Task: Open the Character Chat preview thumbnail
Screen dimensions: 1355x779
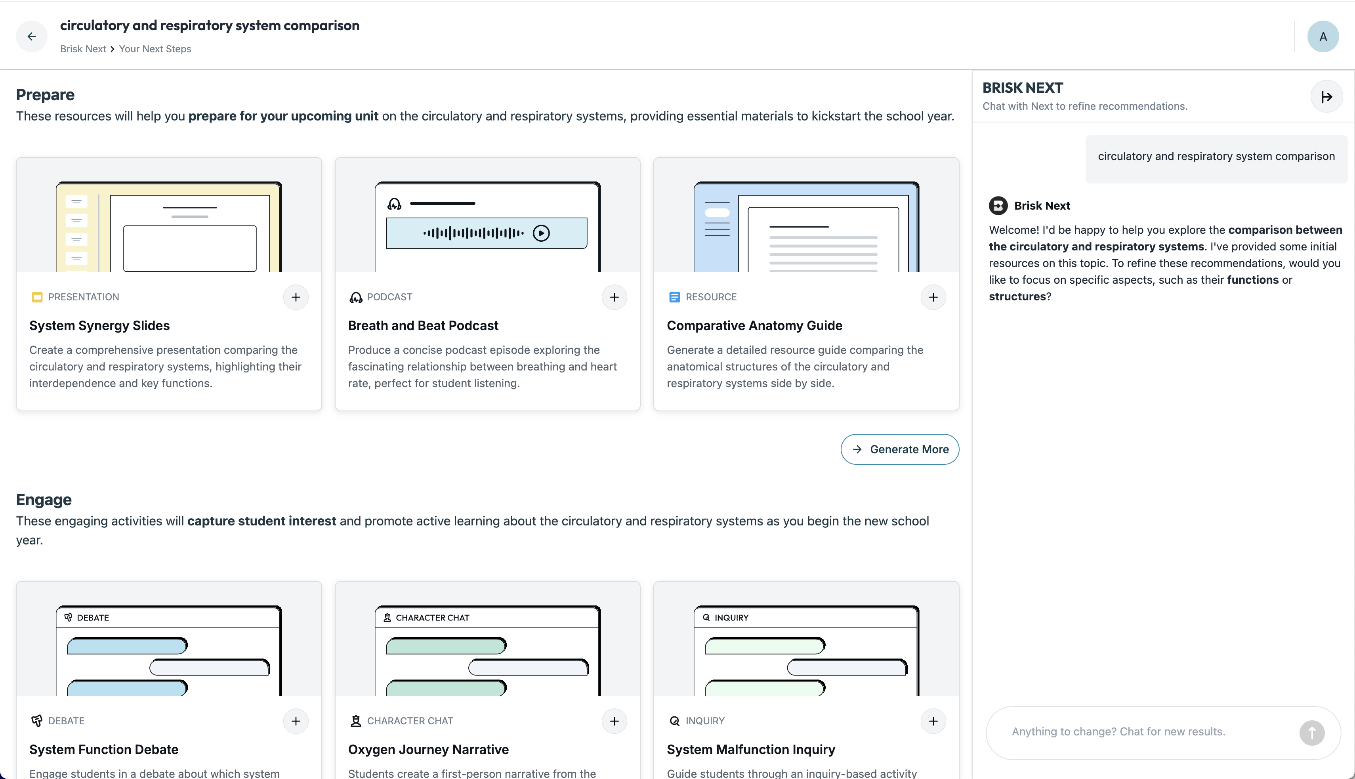Action: pos(487,650)
